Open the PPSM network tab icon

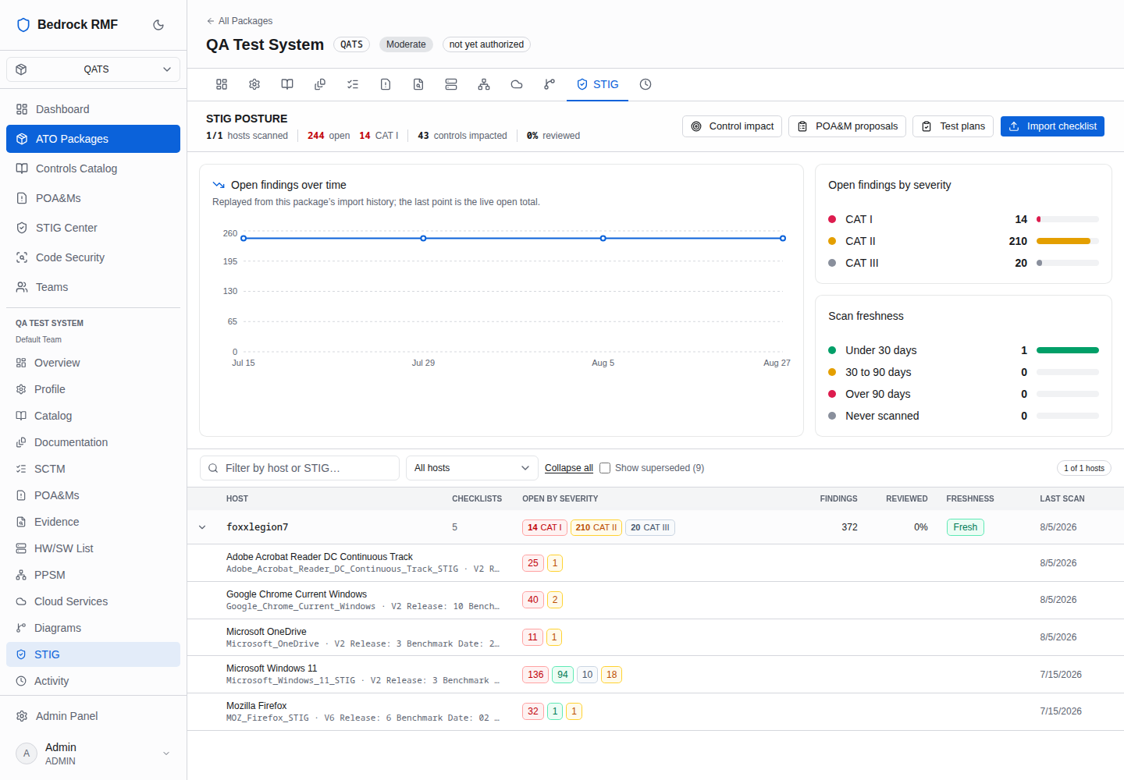[x=484, y=84]
